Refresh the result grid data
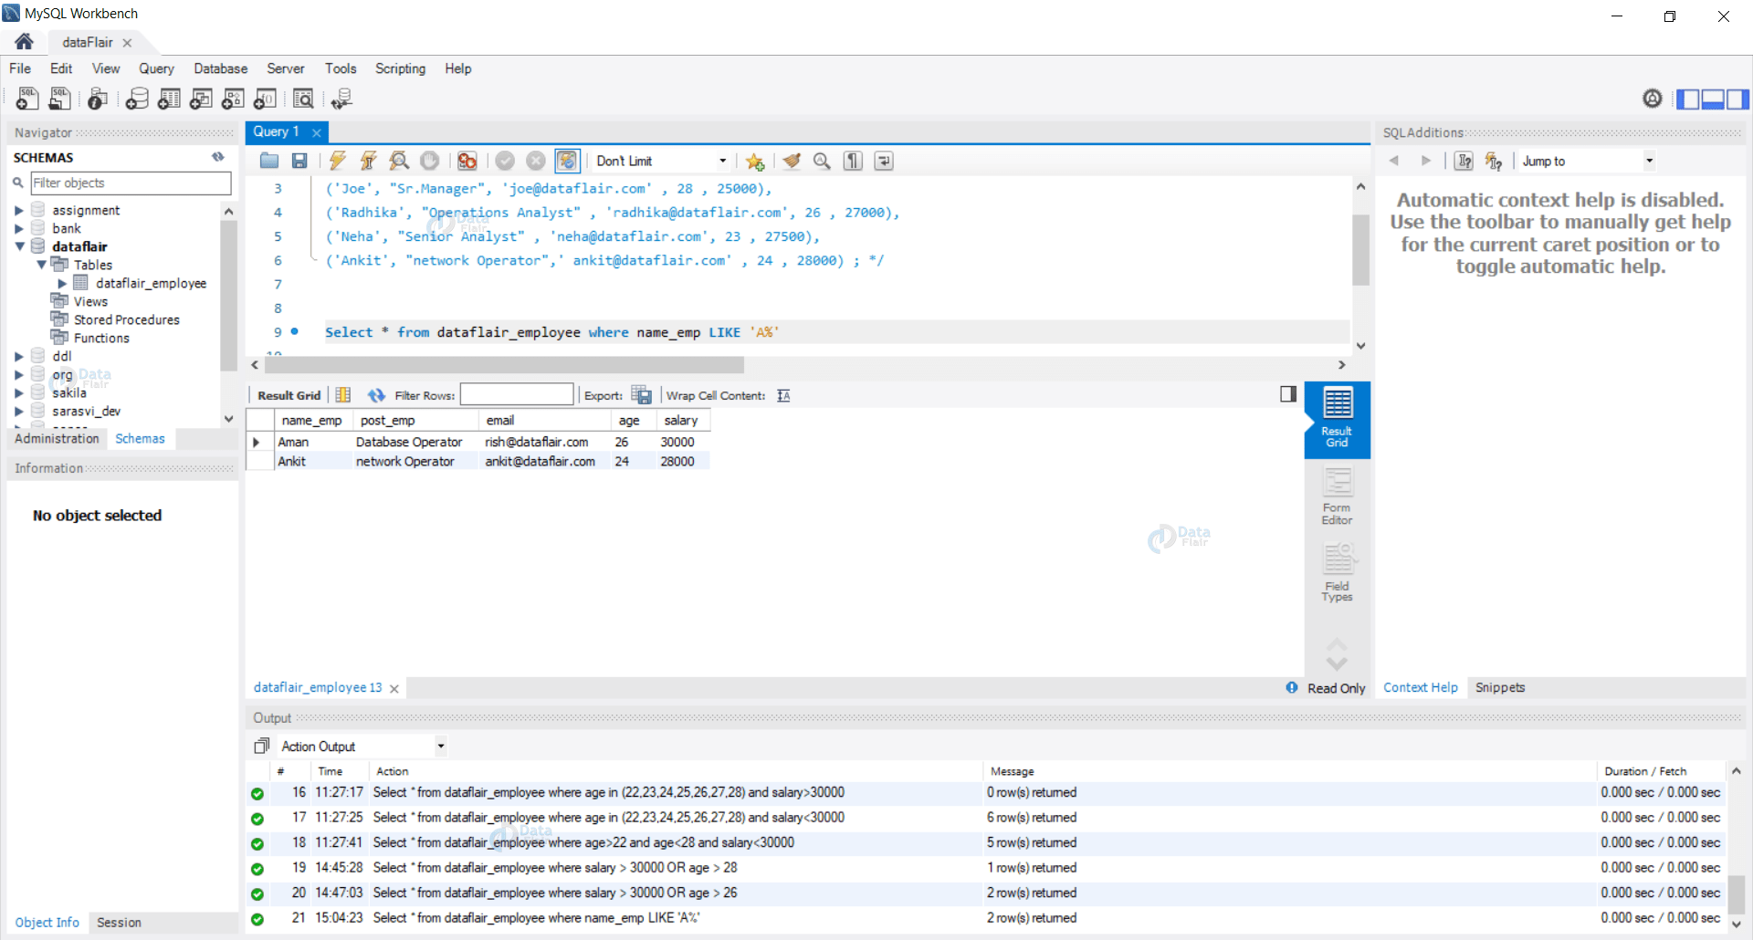 pyautogui.click(x=376, y=395)
